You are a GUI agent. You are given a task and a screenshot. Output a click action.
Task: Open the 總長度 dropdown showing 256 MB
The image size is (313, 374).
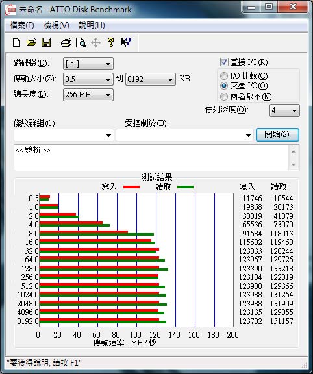coord(88,95)
